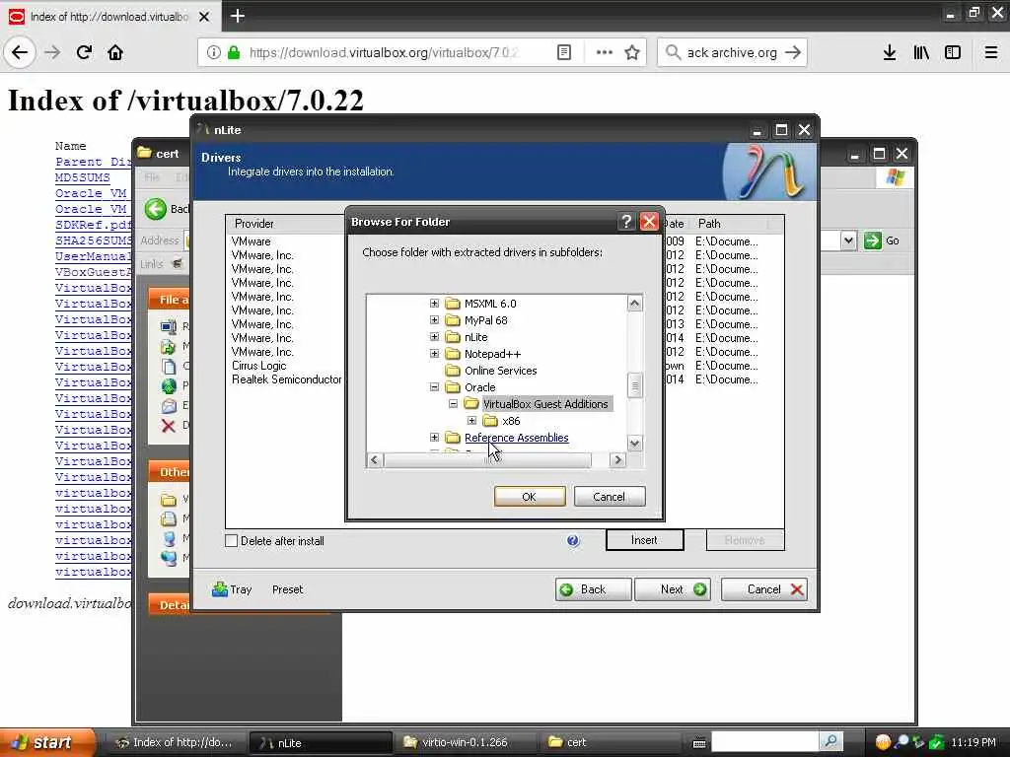Viewport: 1010px width, 757px height.
Task: Click the browser search box
Action: click(x=732, y=52)
